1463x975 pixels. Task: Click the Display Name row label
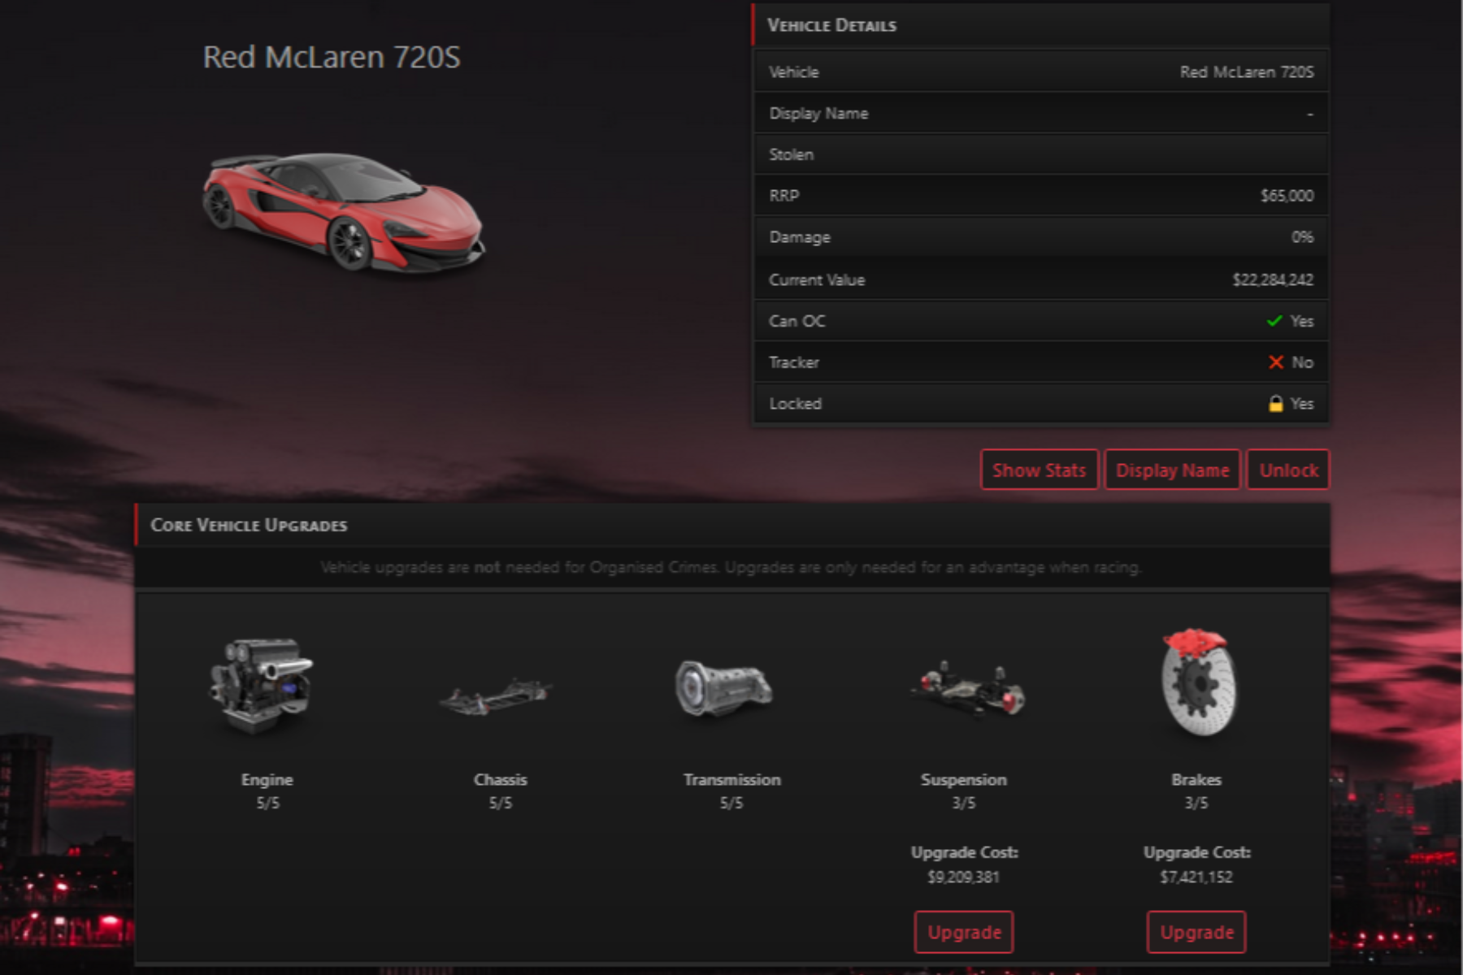818,114
